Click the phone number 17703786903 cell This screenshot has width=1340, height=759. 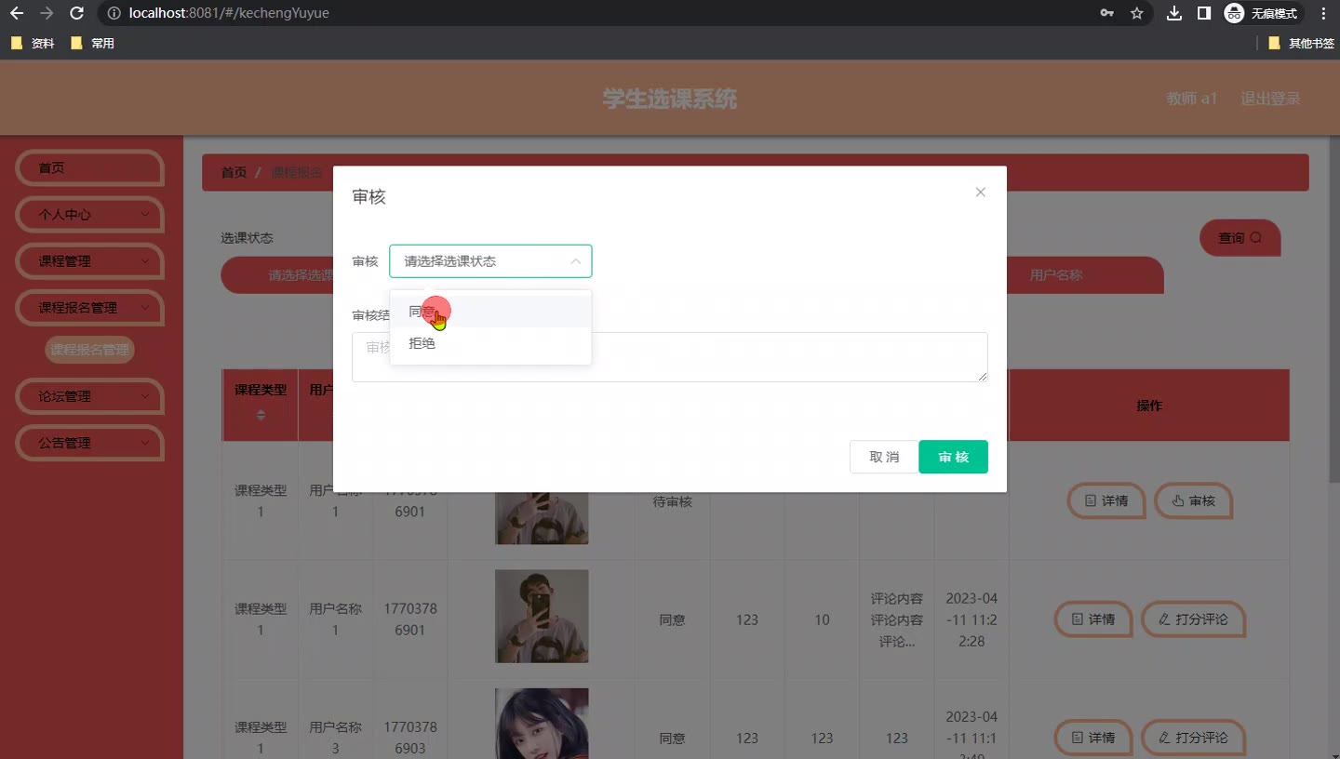tap(410, 738)
